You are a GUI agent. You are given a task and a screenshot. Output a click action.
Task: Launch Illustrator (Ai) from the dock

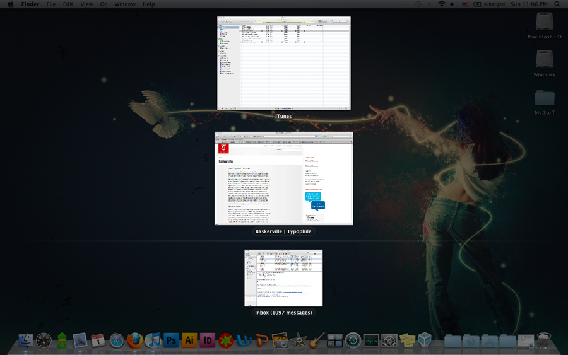[189, 340]
